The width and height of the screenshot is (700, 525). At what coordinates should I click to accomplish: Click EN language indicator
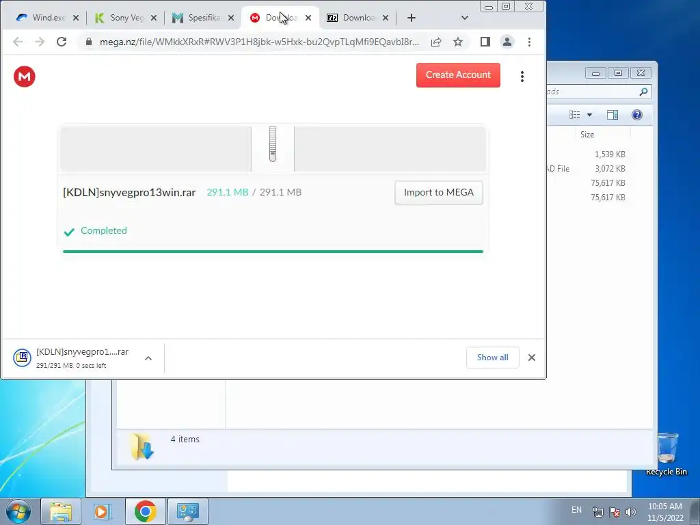[576, 510]
